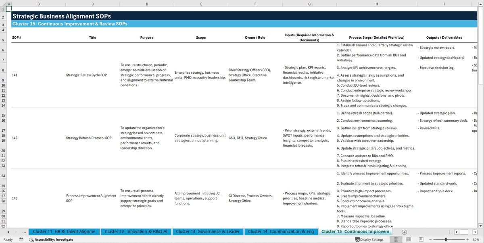Zoom in with the plus icon

pyautogui.click(x=467, y=239)
